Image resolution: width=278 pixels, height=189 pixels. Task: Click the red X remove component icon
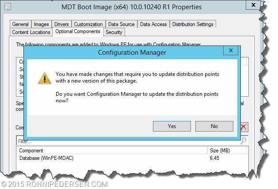point(244,127)
